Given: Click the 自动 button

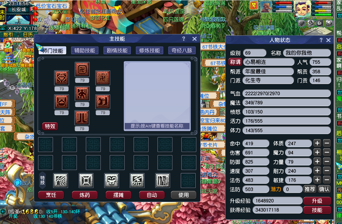Looking at the screenshot, I should [x=152, y=195].
